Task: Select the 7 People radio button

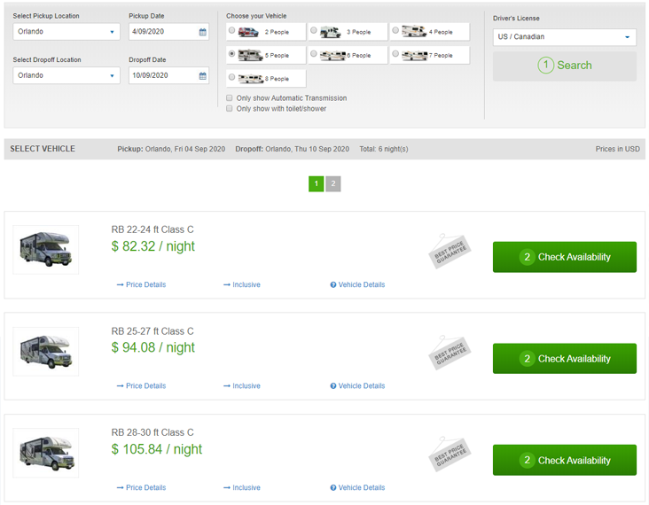Action: click(395, 54)
